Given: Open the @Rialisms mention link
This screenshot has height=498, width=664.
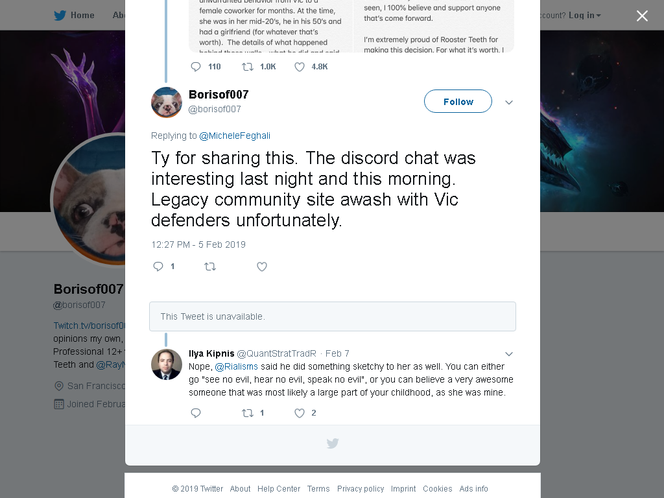Looking at the screenshot, I should [236, 366].
